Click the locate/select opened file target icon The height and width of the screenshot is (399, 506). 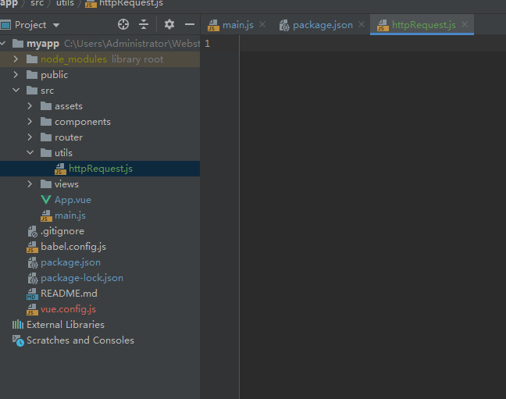point(123,25)
